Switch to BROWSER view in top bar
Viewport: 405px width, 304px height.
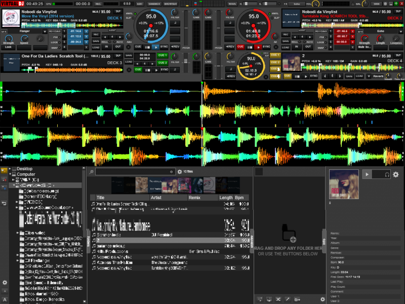coord(171,4)
